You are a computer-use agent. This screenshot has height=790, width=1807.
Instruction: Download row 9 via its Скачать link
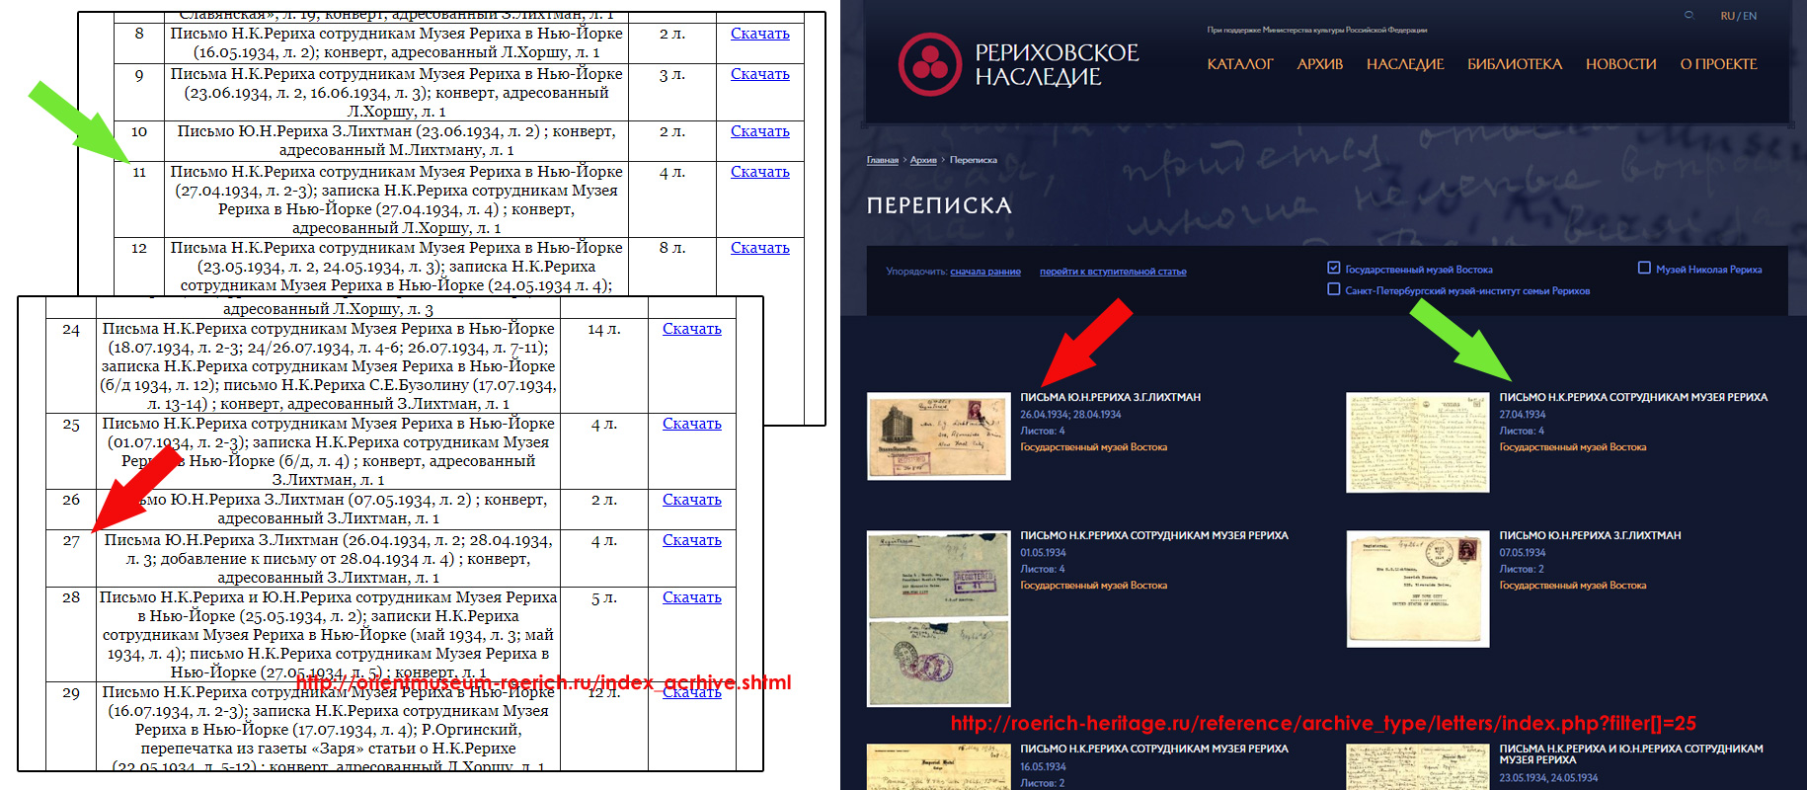tap(760, 74)
